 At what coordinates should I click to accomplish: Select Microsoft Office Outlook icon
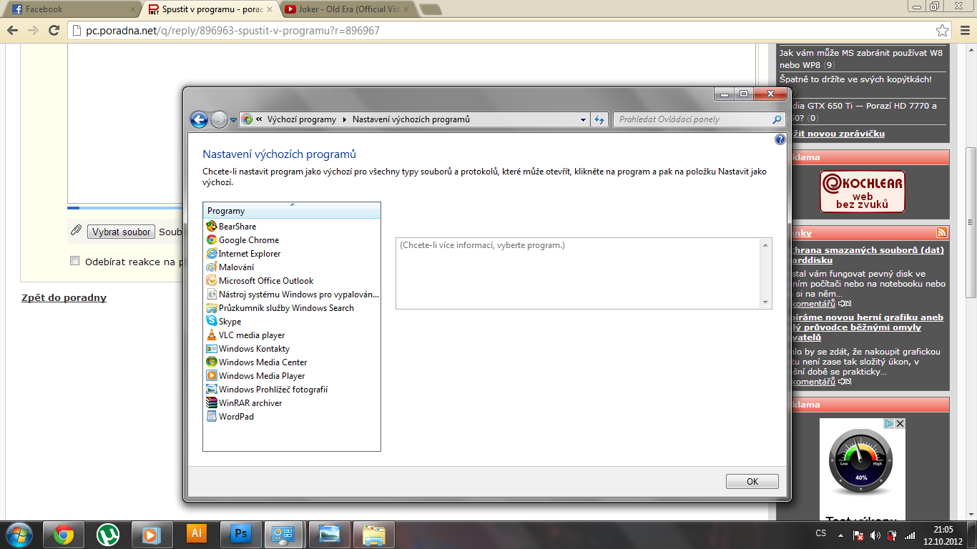click(212, 281)
